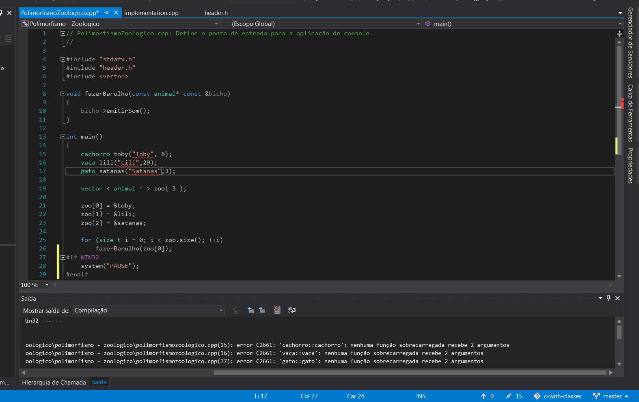Open the 100 % zoom level dropdown
The height and width of the screenshot is (402, 639).
(x=35, y=285)
